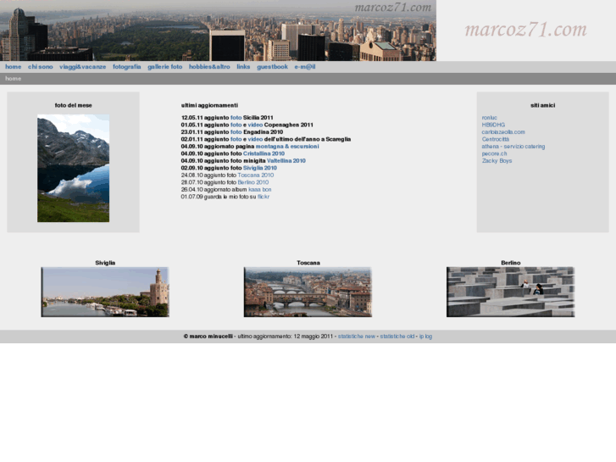Open kaaa bon album link

pyautogui.click(x=259, y=190)
